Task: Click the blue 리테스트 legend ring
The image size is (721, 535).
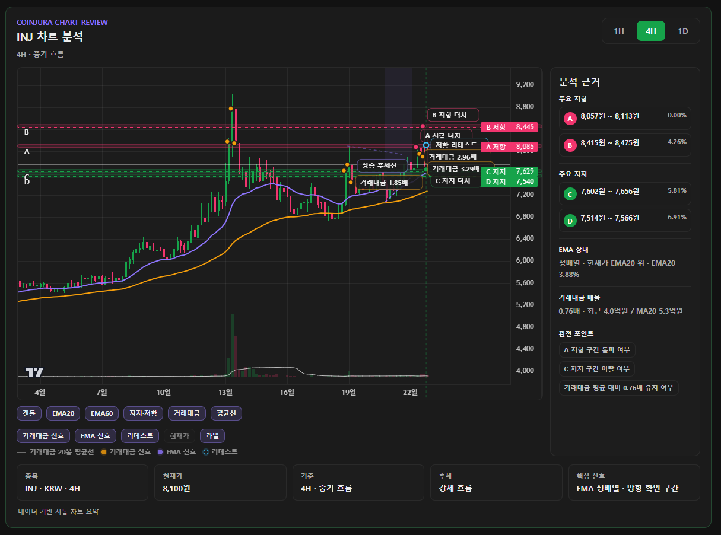Action: [x=206, y=452]
